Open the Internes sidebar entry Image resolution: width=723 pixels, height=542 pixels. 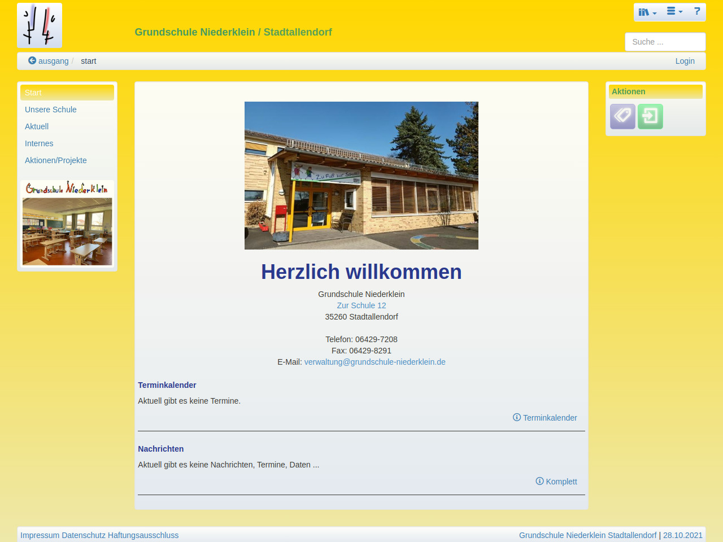coord(39,143)
